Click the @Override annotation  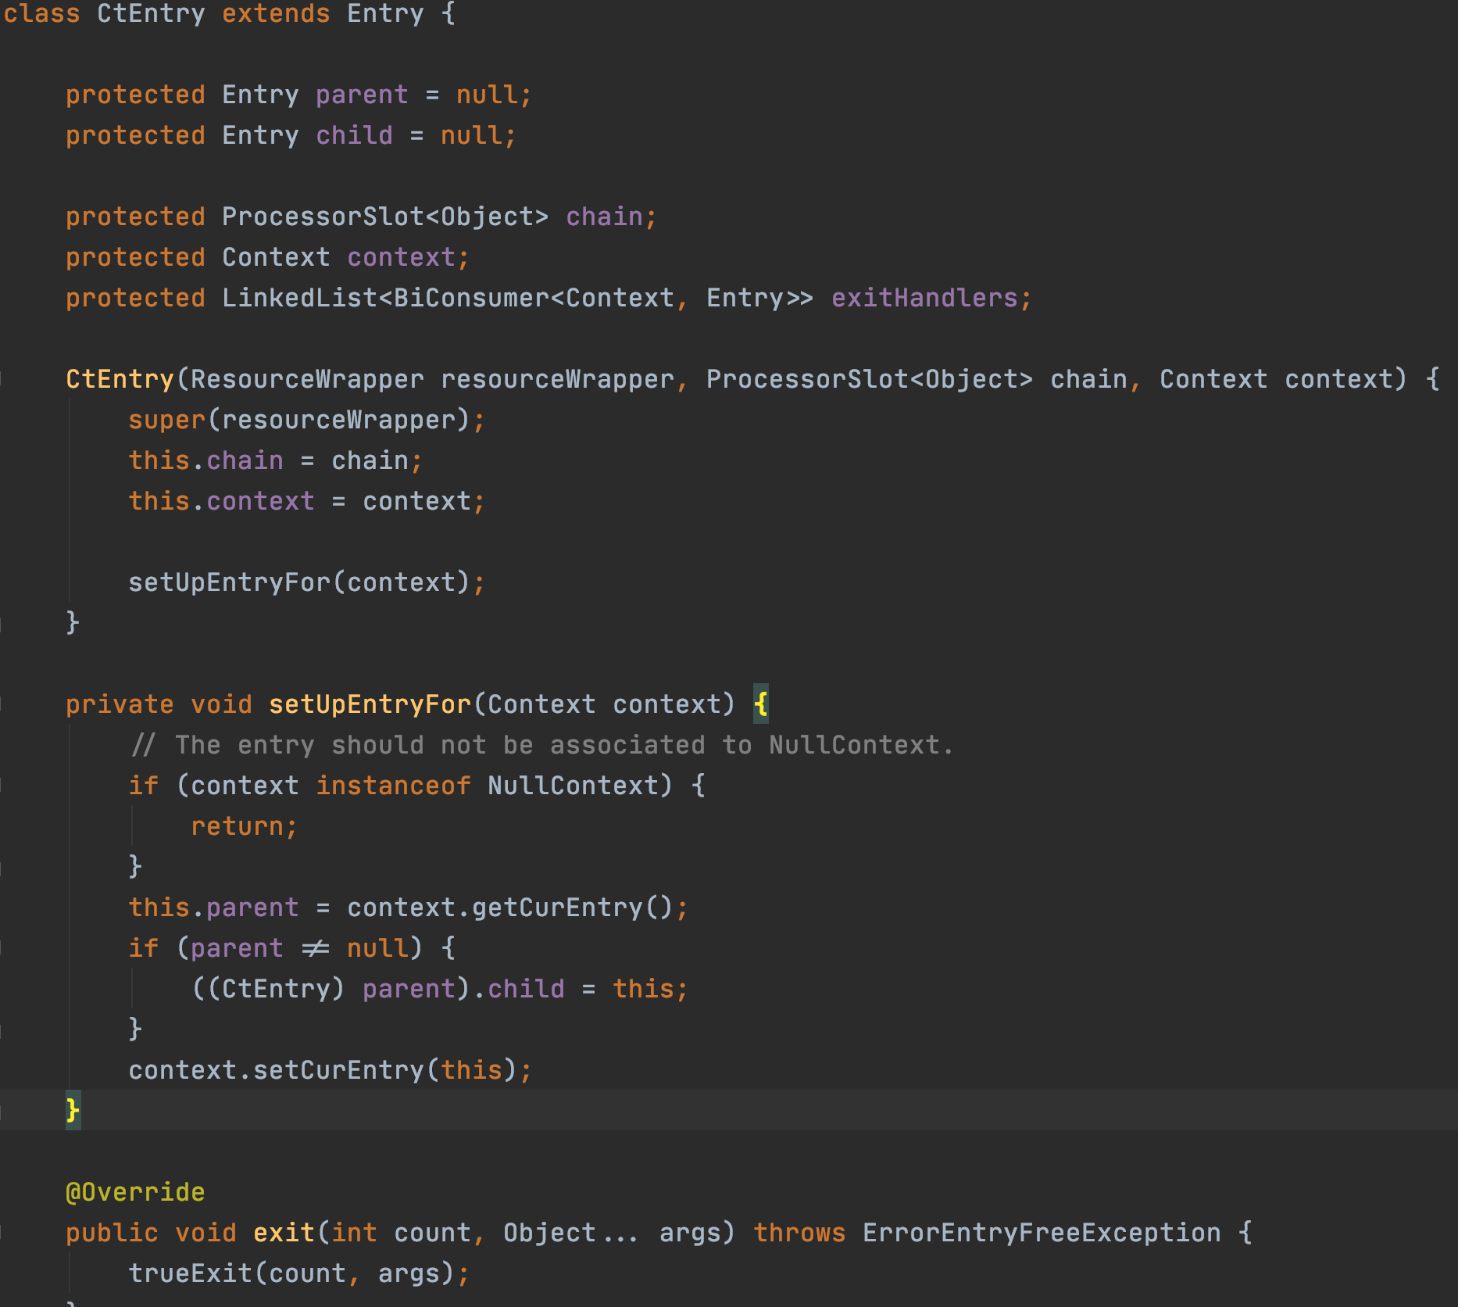coord(135,1193)
